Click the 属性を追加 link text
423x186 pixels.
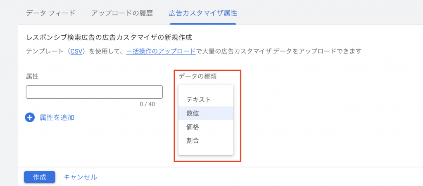click(57, 117)
